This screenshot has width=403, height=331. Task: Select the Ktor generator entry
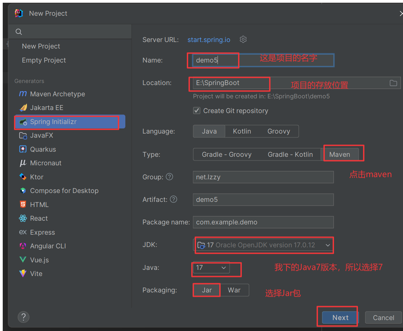[x=70, y=177]
